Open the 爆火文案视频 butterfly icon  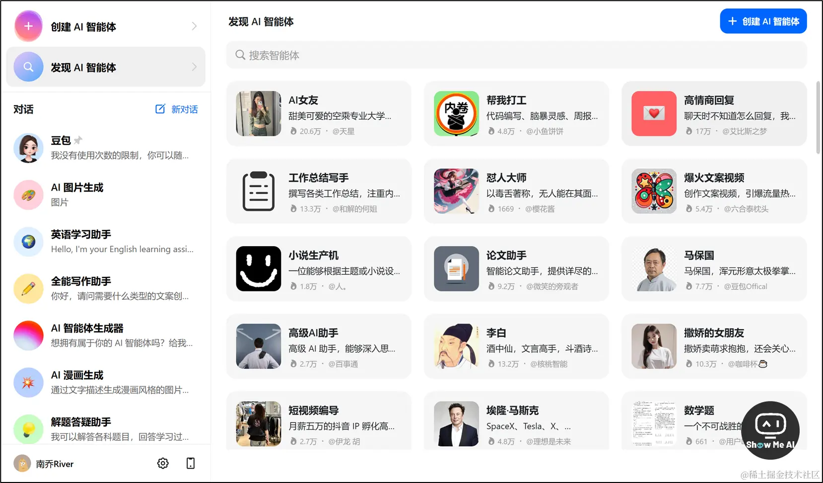pyautogui.click(x=654, y=191)
